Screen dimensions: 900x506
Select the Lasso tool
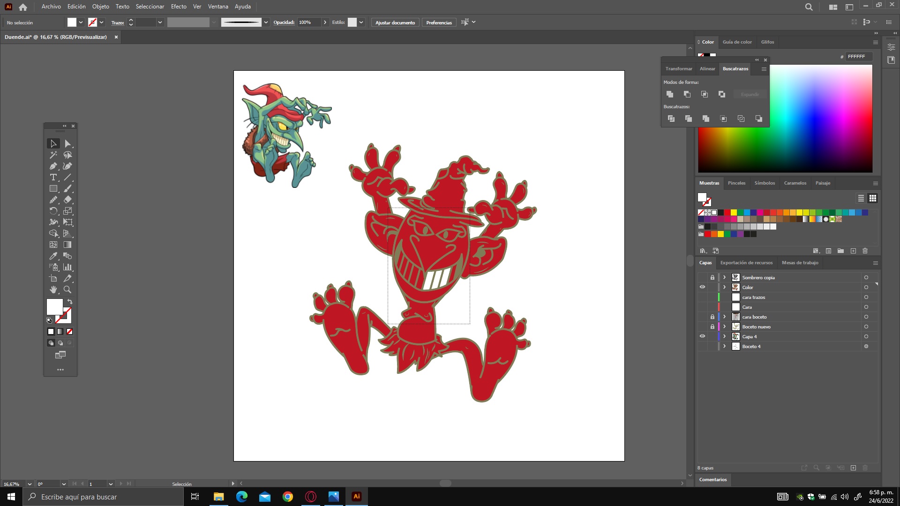click(x=68, y=155)
